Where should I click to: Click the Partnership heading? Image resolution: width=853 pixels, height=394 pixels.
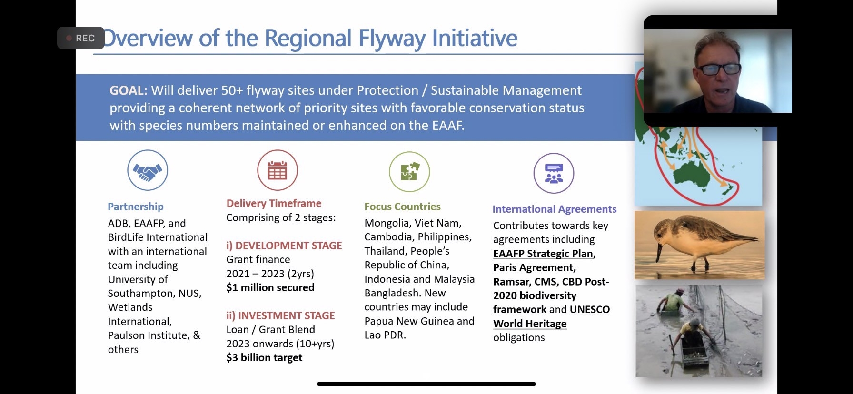click(x=136, y=207)
